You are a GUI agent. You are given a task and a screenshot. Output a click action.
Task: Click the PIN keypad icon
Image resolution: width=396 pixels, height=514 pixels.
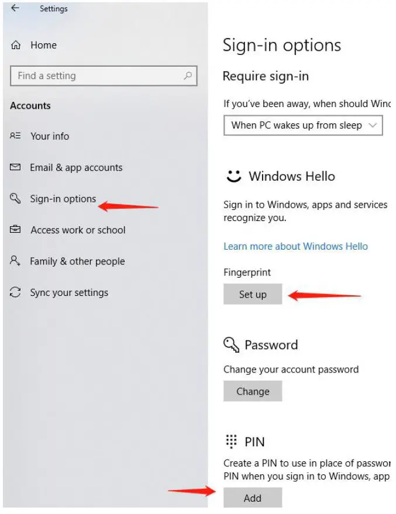[231, 441]
